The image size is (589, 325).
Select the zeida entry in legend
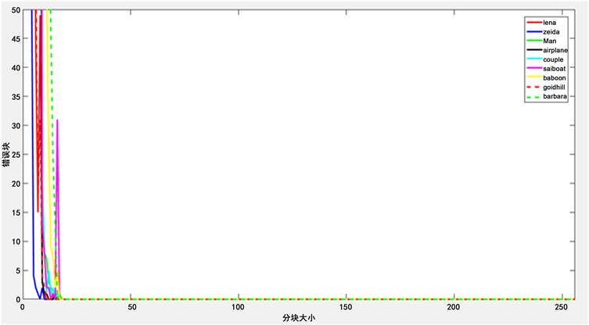tap(550, 31)
